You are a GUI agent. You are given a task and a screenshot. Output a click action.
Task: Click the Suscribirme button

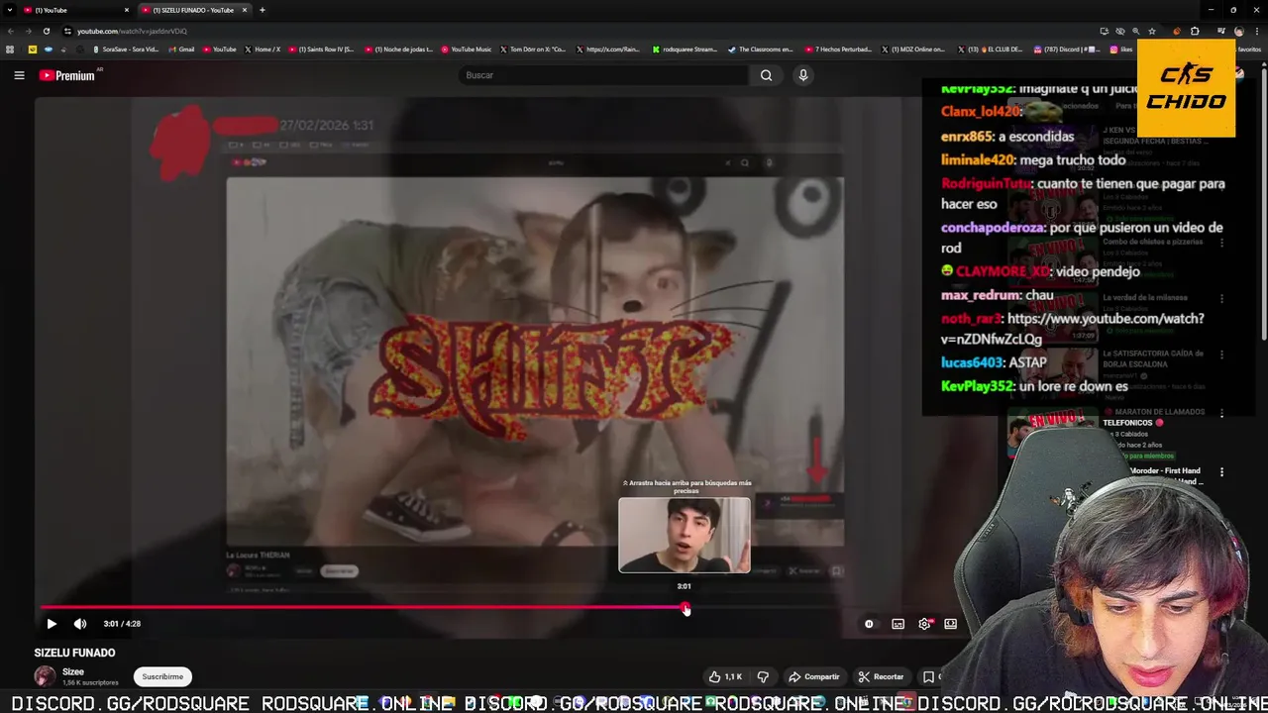162,676
